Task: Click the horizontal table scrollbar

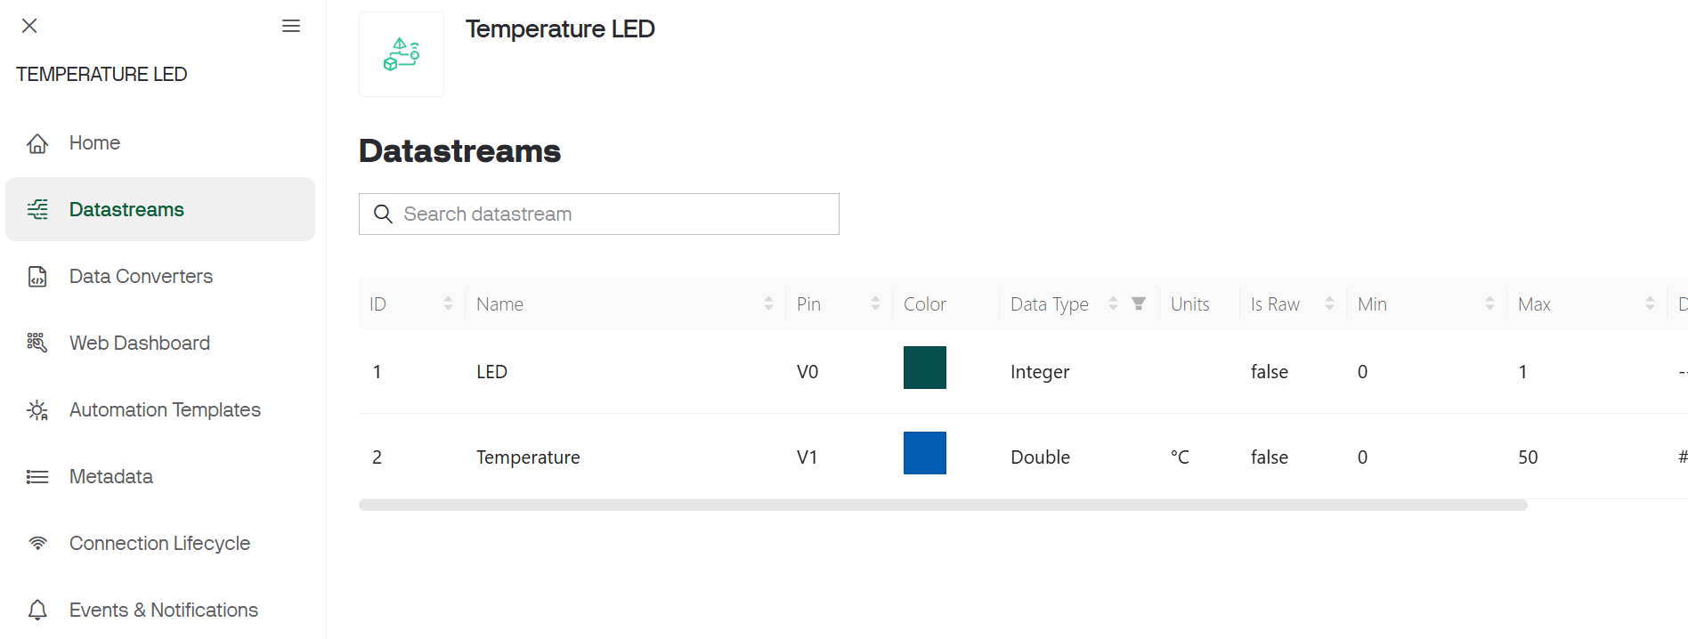Action: click(x=942, y=506)
